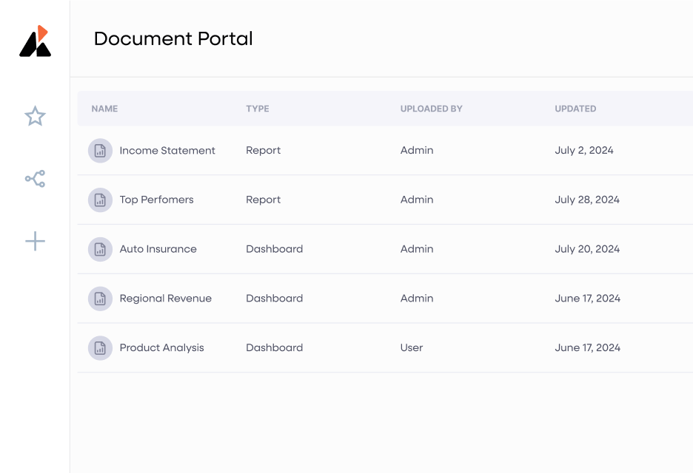Open the Top Perfomers report
The width and height of the screenshot is (693, 473).
tap(156, 200)
